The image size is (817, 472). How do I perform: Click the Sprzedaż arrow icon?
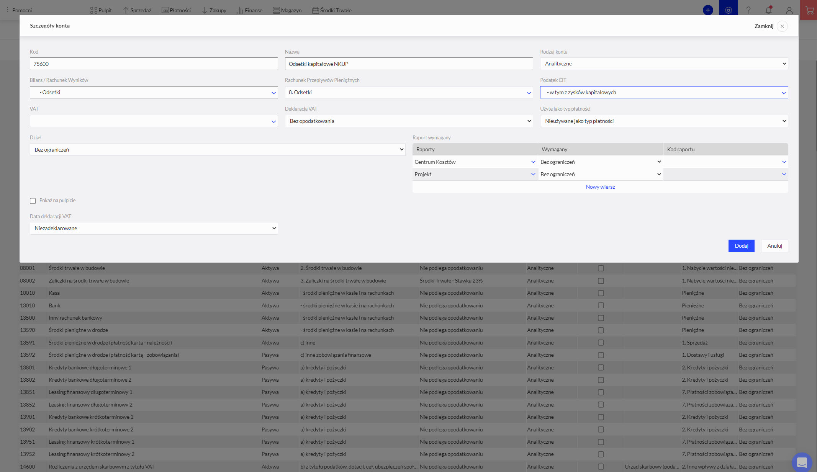pyautogui.click(x=126, y=10)
